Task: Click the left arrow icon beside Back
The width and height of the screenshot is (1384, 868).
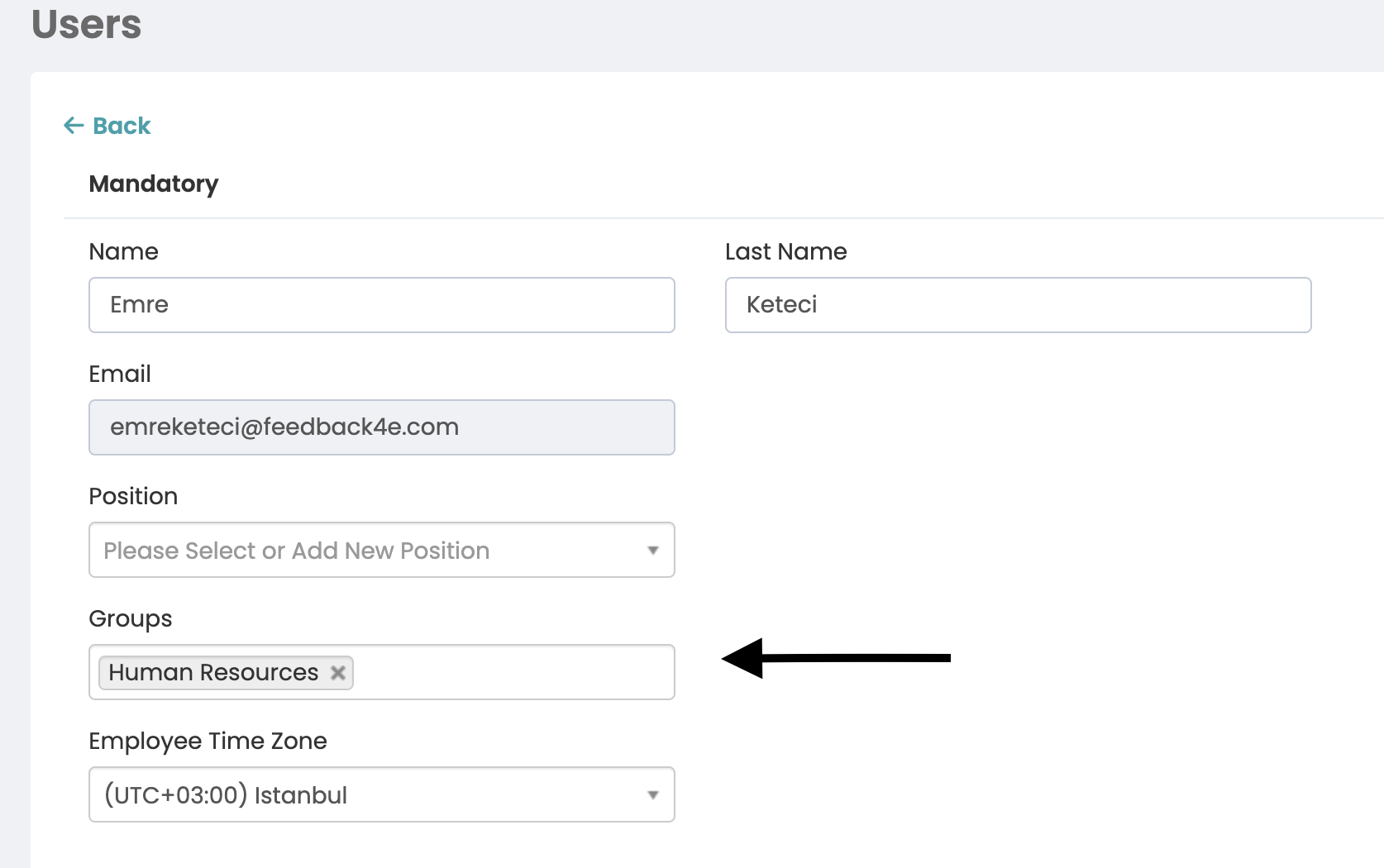Action: tap(74, 126)
